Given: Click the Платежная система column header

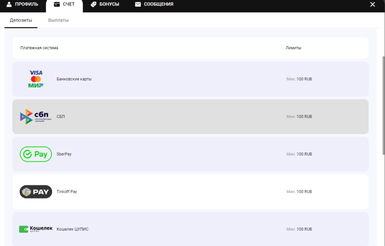Looking at the screenshot, I should tap(39, 48).
